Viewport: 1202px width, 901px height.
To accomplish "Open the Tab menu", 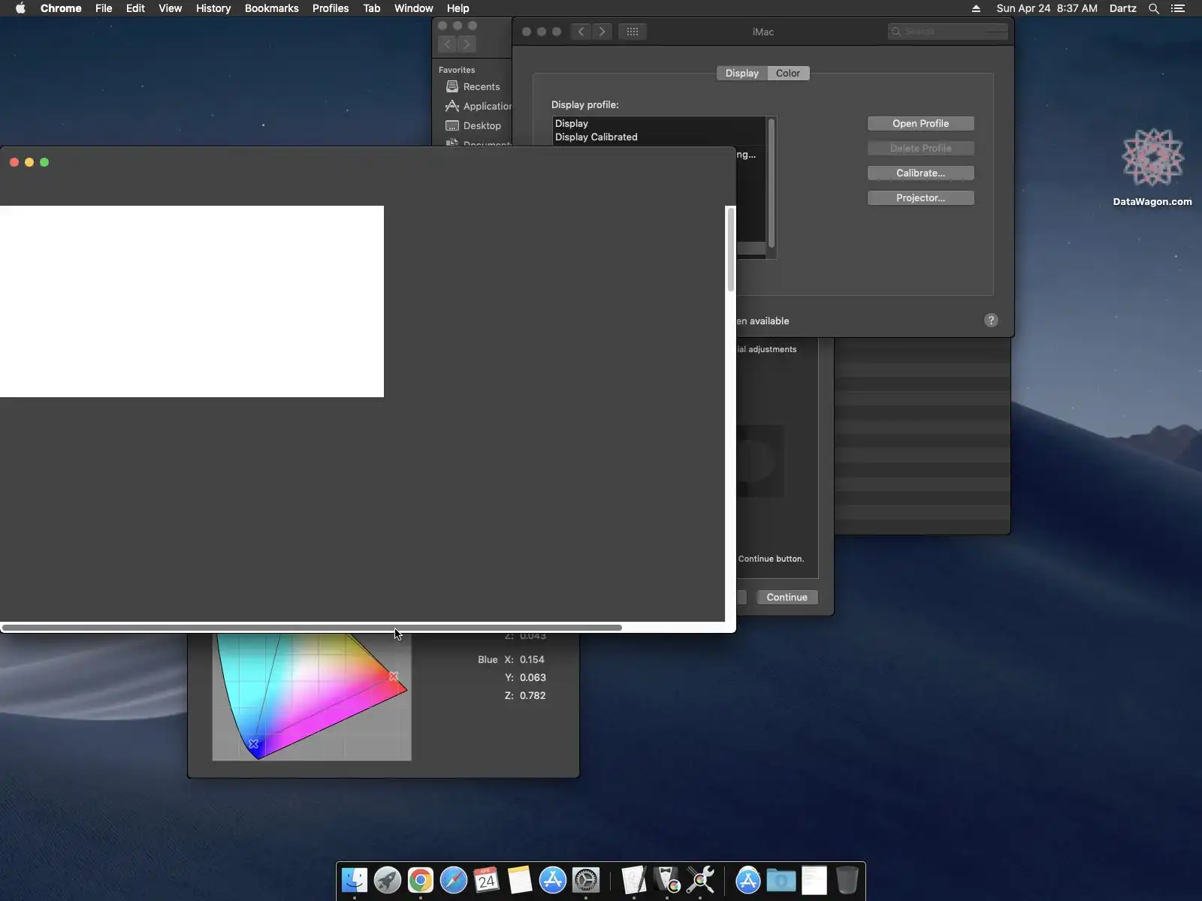I will click(371, 8).
